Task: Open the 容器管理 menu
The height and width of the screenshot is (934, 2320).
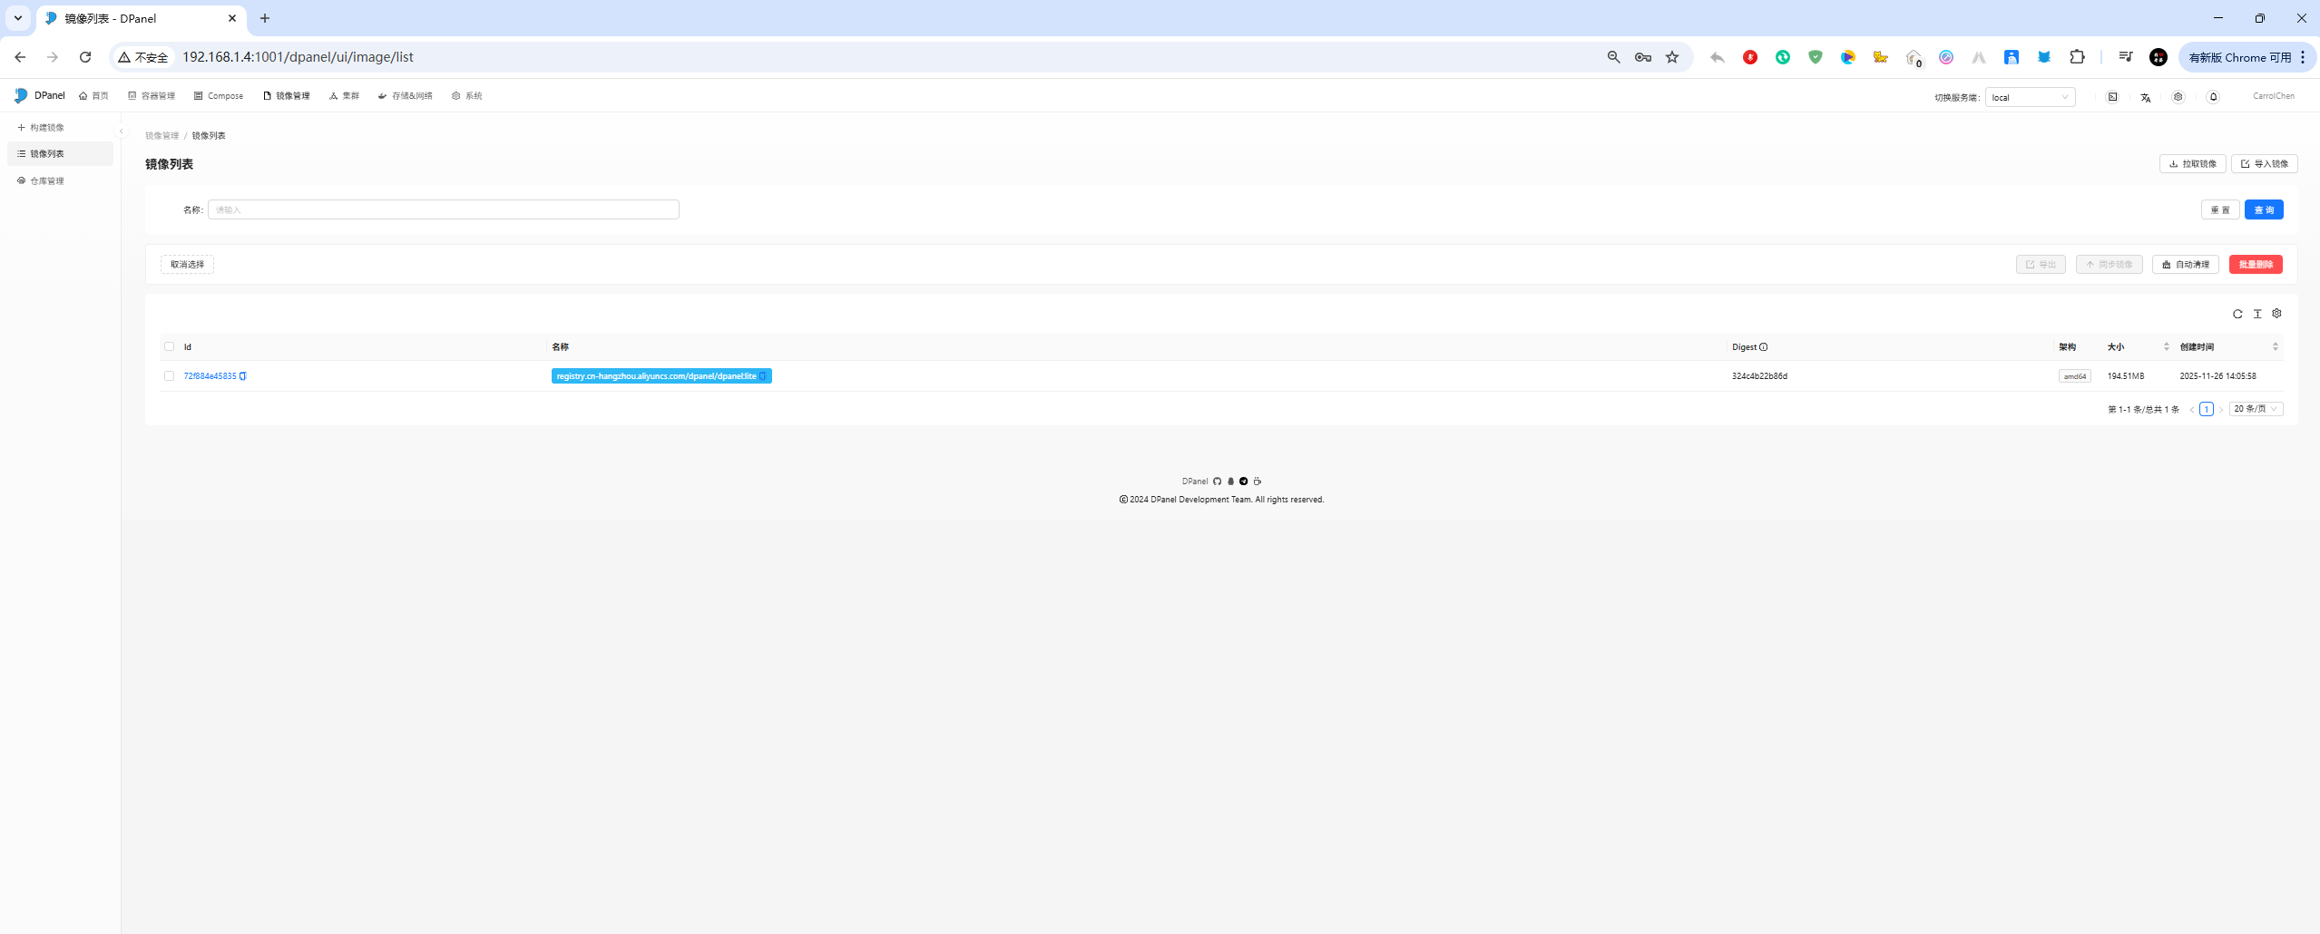Action: coord(152,96)
